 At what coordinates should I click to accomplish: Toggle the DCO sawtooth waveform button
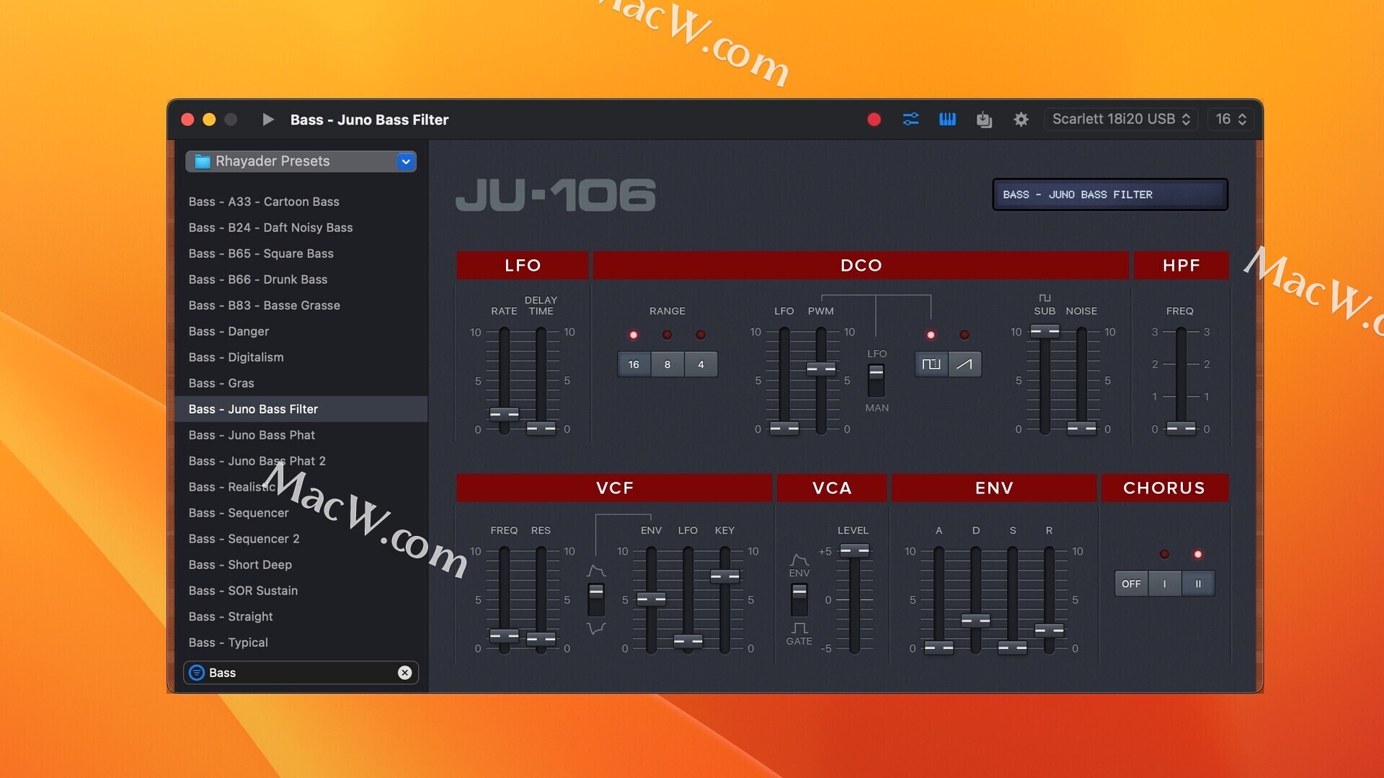964,365
